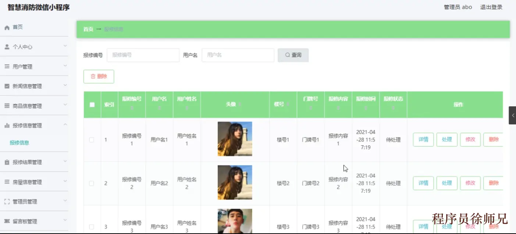The image size is (516, 234).
Task: Check the checkbox for row 用户名2
Action: tap(92, 183)
